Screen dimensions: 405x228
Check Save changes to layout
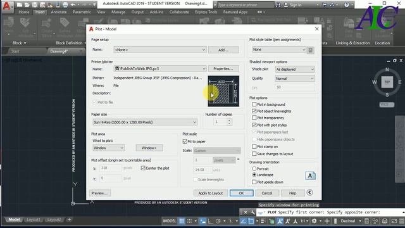pos(254,154)
